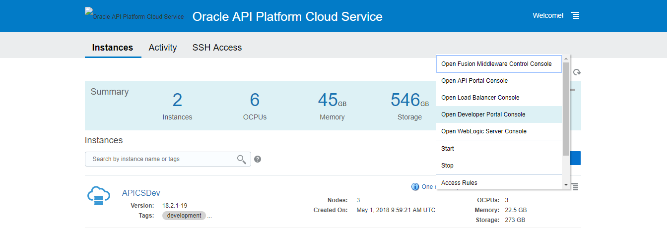Click the version 18.2.1-19 value
Screen dimensions: 672x228
175,206
